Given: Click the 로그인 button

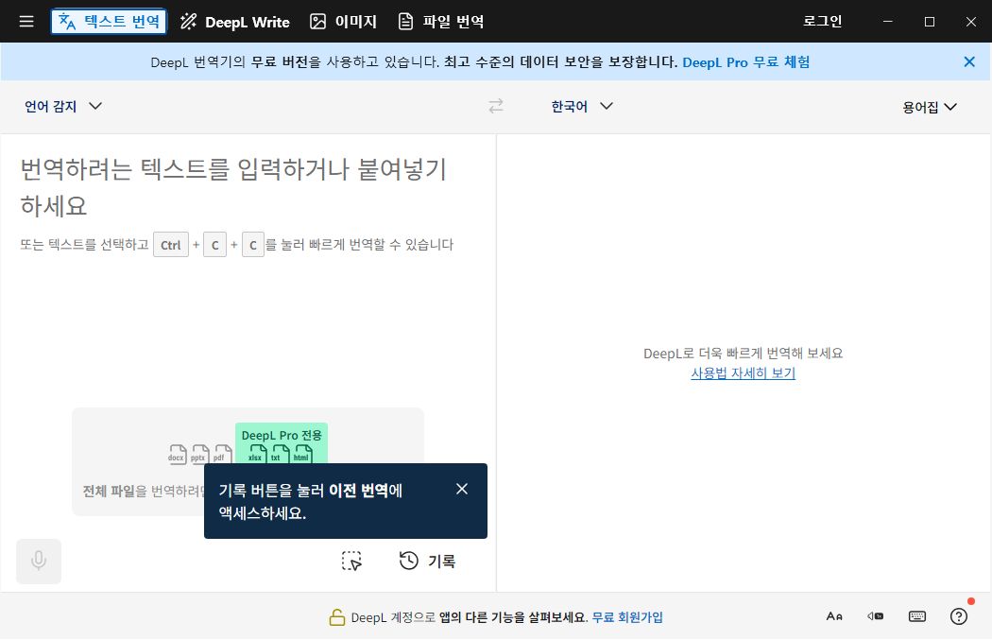Looking at the screenshot, I should point(822,22).
